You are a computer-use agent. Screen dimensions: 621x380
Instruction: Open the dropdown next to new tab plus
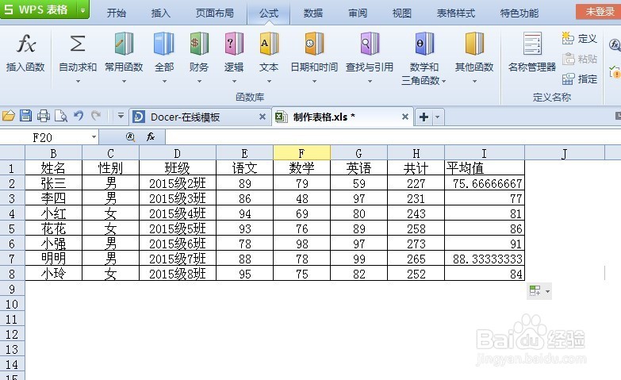pos(438,117)
